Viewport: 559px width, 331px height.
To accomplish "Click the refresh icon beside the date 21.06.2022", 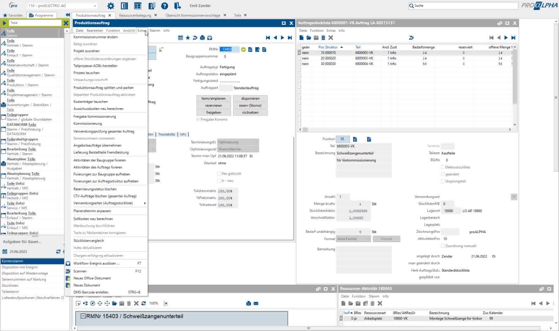I will click(58, 252).
